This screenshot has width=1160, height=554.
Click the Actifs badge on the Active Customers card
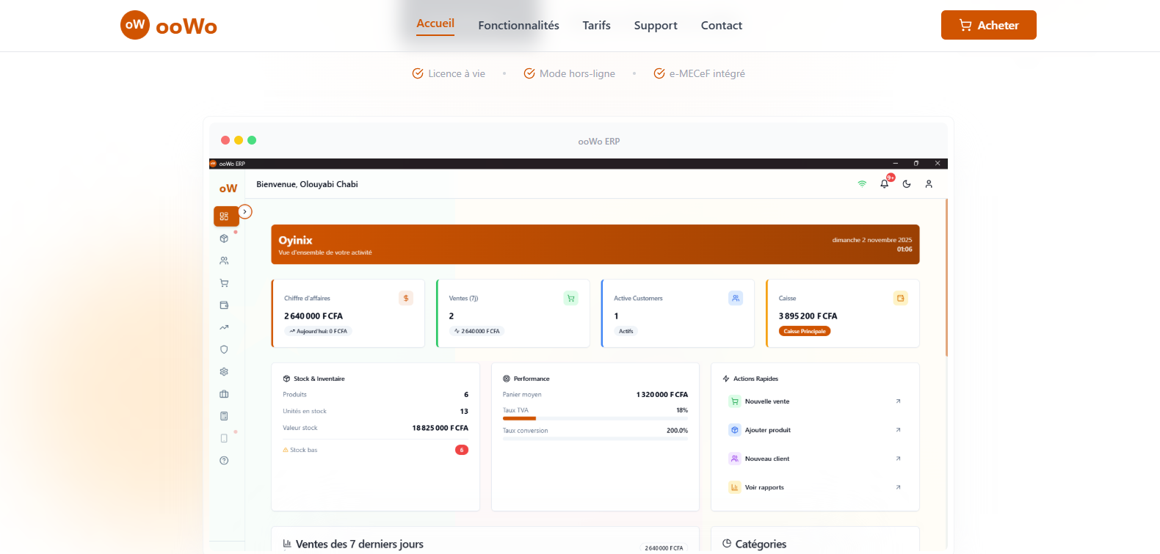pos(626,331)
